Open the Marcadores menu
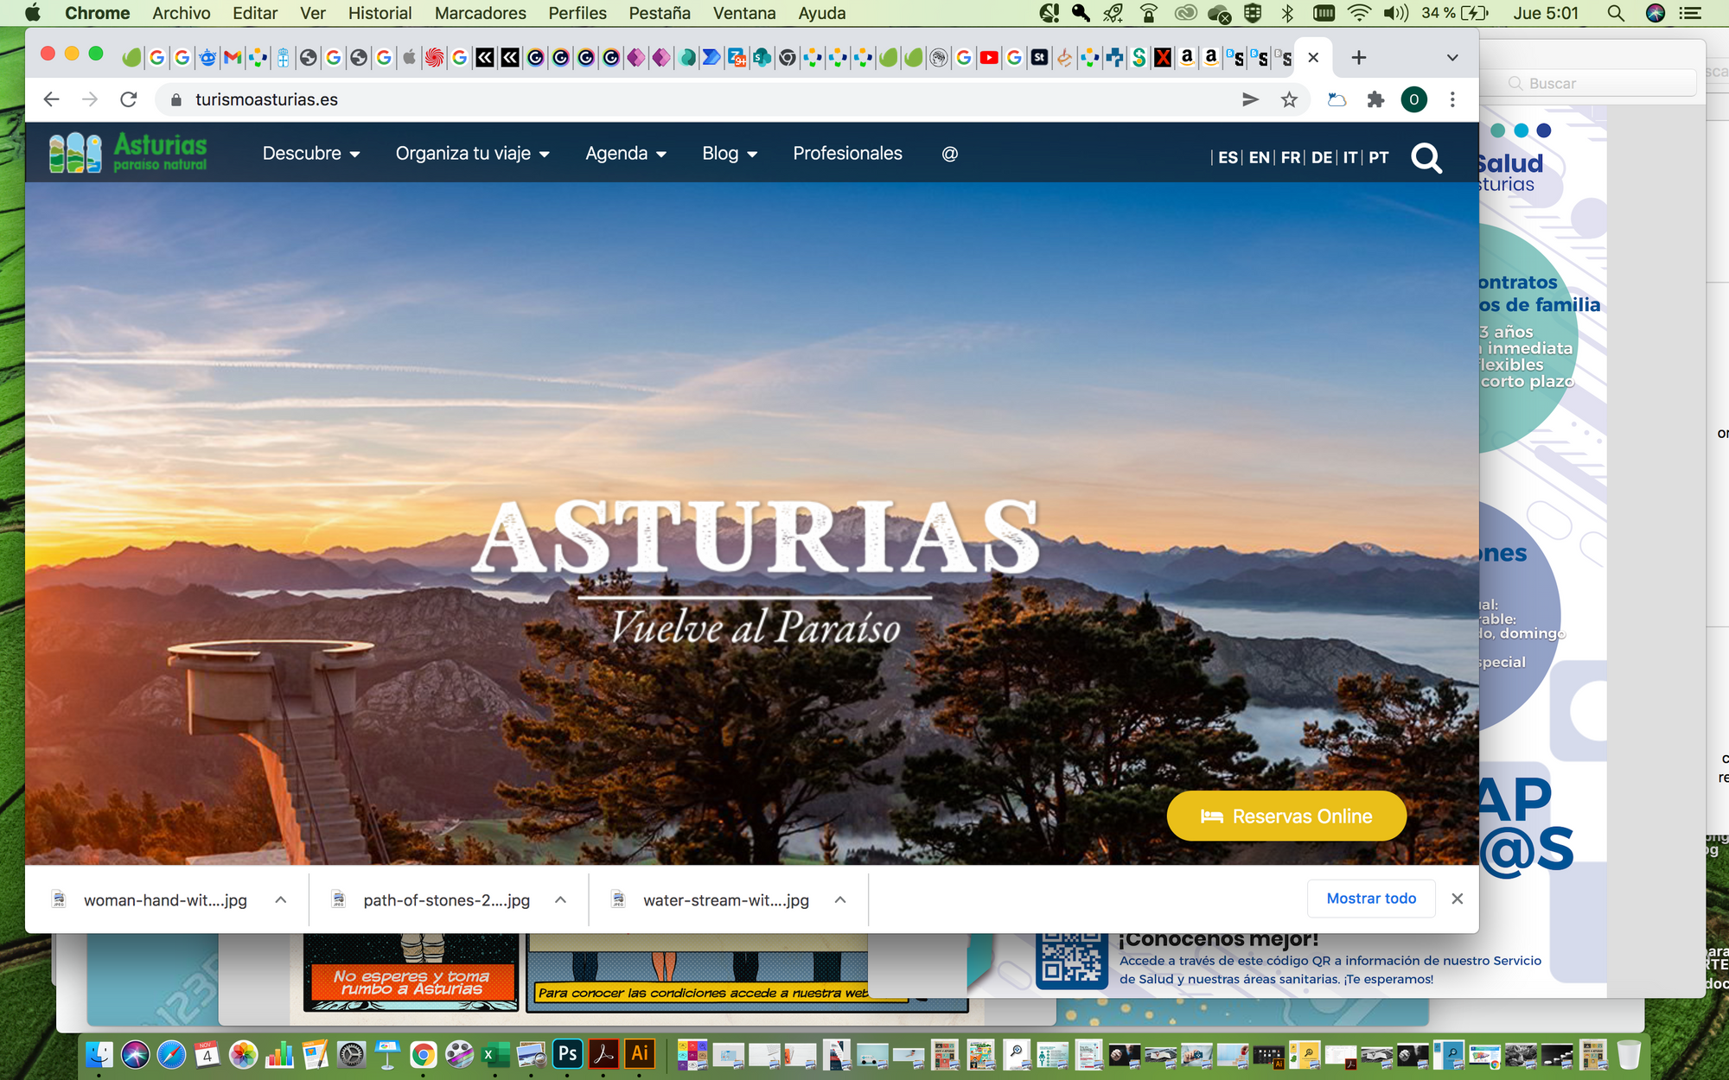This screenshot has height=1080, width=1729. pos(480,13)
